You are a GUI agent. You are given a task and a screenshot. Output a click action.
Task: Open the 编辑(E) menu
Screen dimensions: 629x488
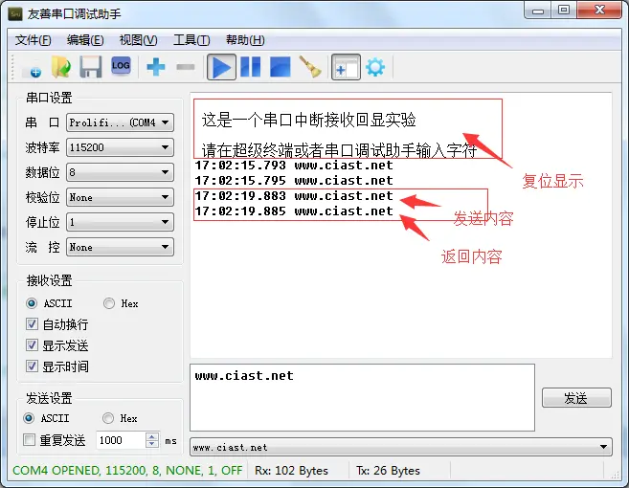point(85,40)
